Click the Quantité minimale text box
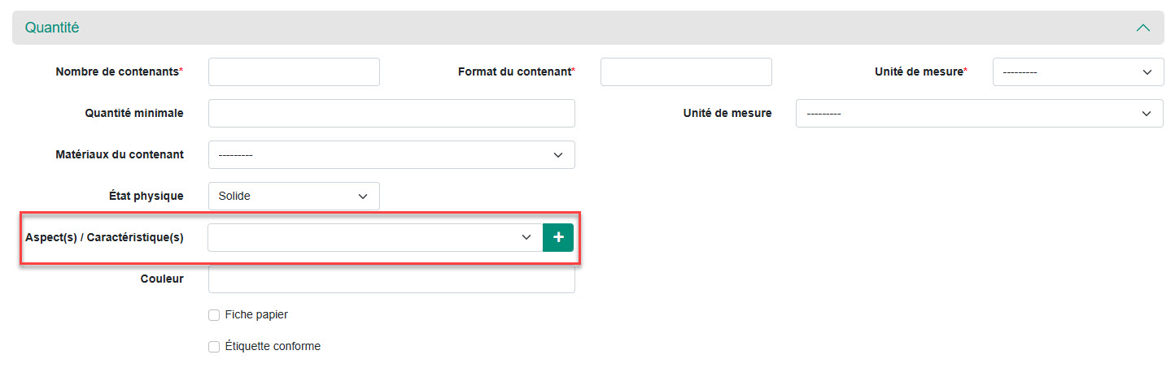Image resolution: width=1175 pixels, height=372 pixels. click(391, 114)
